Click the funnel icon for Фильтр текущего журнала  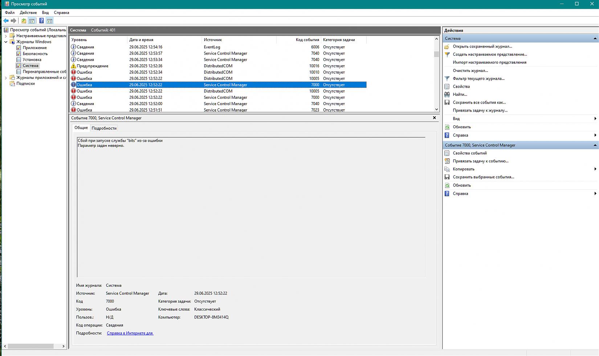click(447, 78)
